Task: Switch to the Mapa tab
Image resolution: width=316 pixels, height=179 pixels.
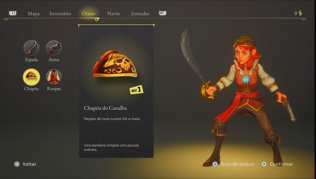Action: [x=34, y=14]
